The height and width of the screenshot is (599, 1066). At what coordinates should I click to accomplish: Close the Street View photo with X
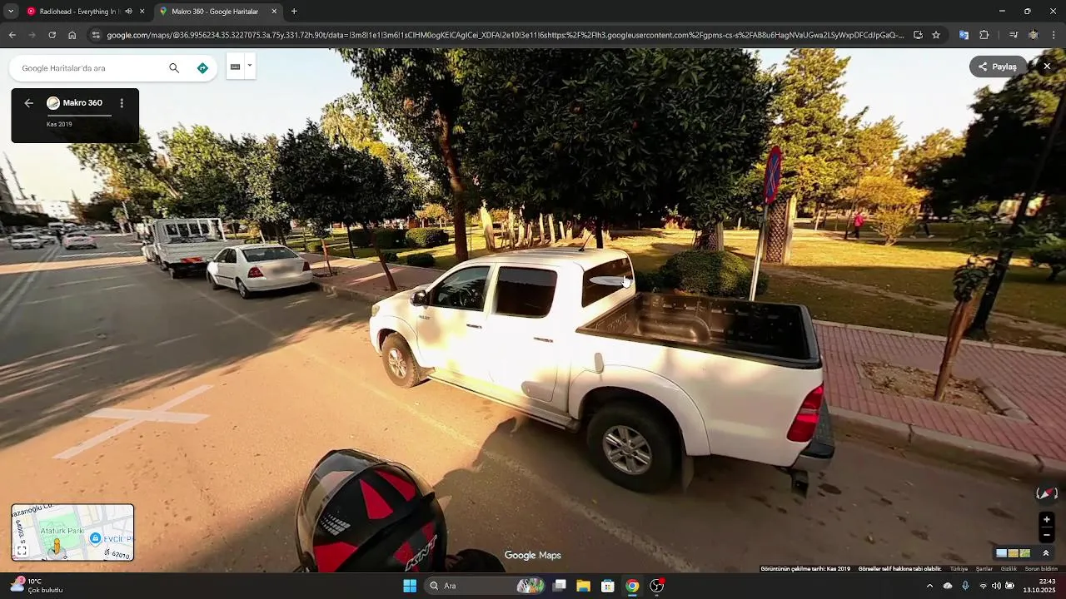pyautogui.click(x=1047, y=67)
